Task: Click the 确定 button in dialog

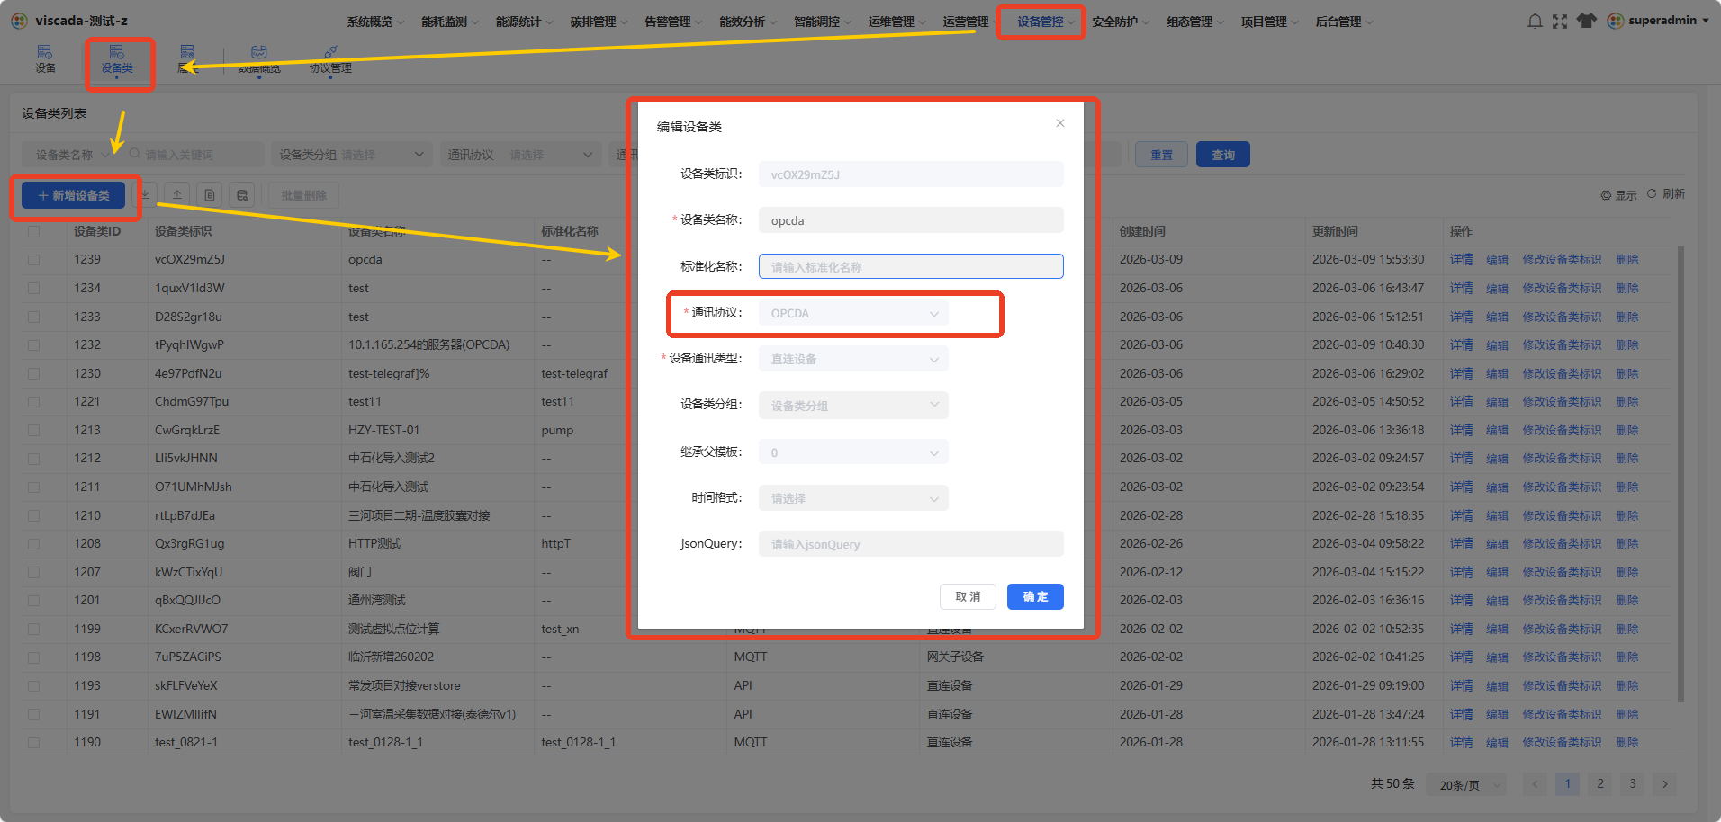Action: click(x=1035, y=597)
